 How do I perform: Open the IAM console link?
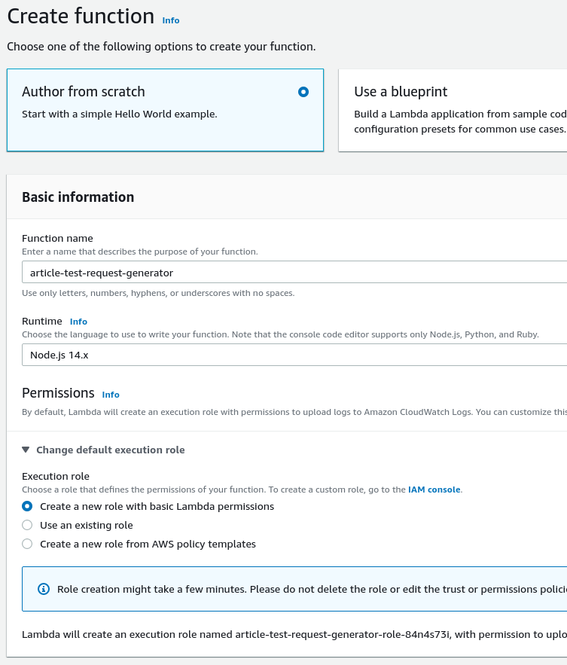(434, 490)
